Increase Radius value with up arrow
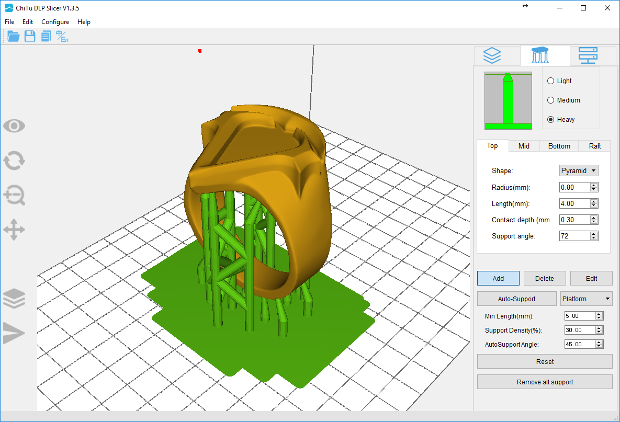This screenshot has width=620, height=422. click(x=593, y=185)
